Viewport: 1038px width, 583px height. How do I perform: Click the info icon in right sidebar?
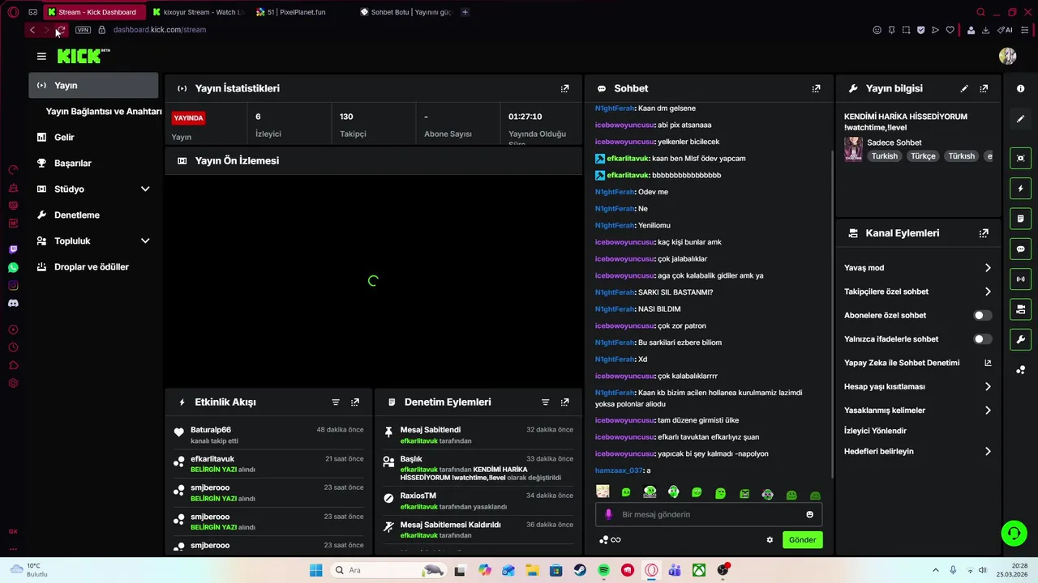[x=1020, y=88]
